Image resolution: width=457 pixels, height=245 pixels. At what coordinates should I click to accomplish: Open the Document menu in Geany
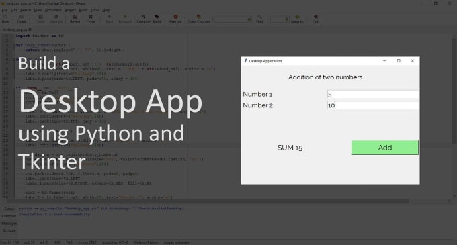(x=53, y=10)
